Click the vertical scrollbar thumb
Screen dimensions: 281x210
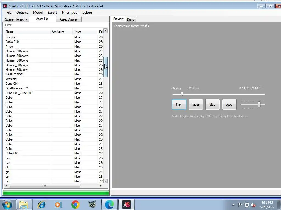pyautogui.click(x=106, y=67)
